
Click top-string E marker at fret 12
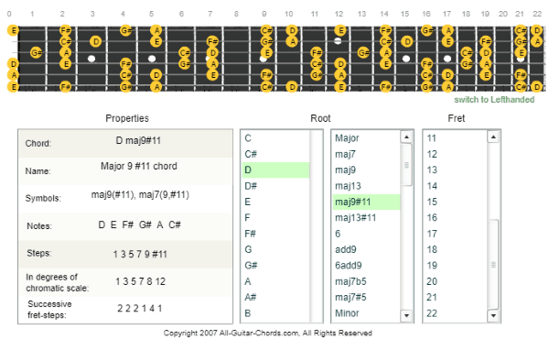coord(340,30)
